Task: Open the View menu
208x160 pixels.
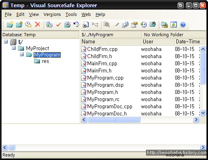Action: pyautogui.click(x=34, y=14)
